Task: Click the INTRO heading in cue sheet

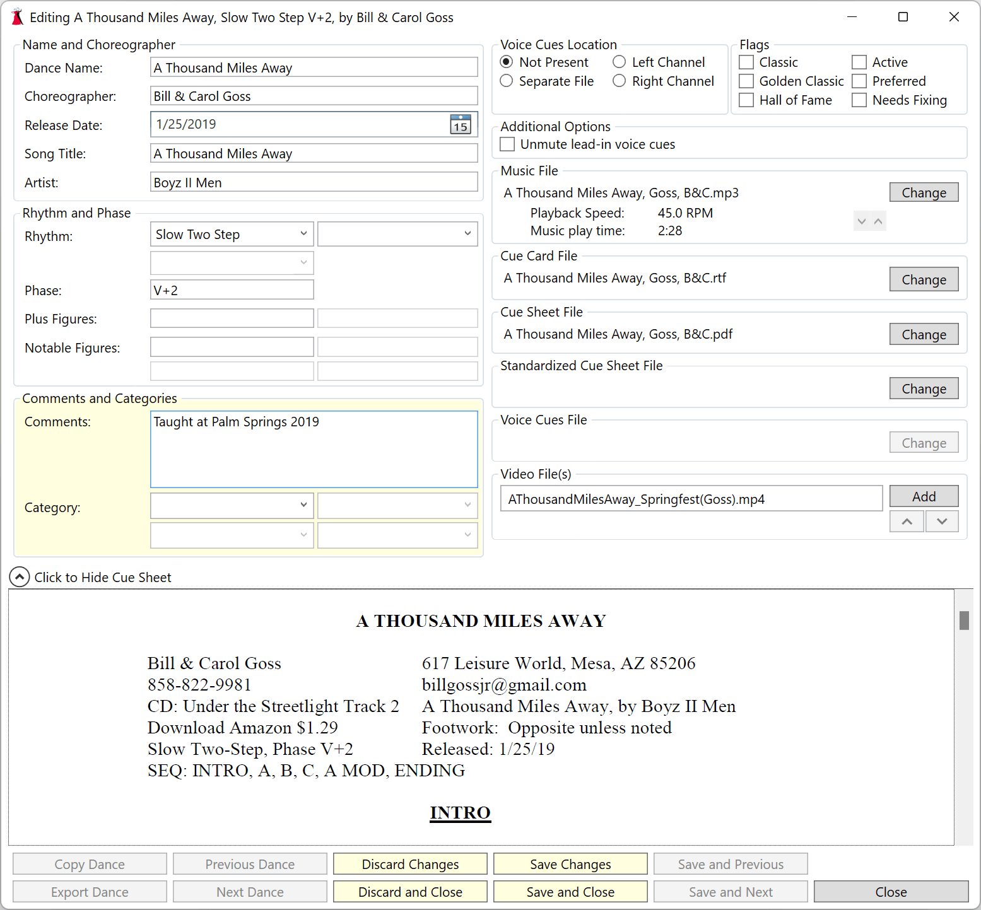Action: (460, 812)
